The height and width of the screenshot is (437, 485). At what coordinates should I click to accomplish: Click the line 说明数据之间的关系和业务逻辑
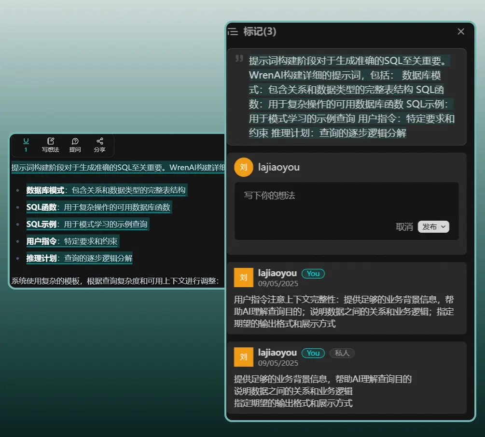tap(293, 391)
